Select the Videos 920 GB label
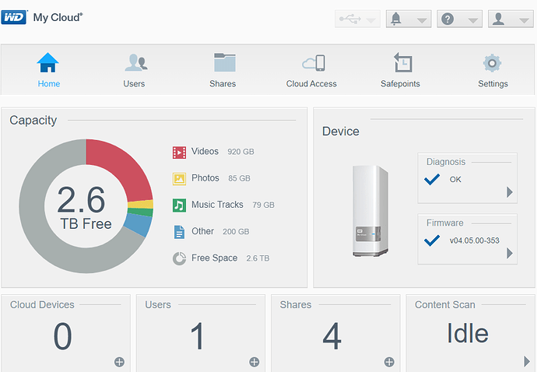Screen dimensions: 537x372 223,152
